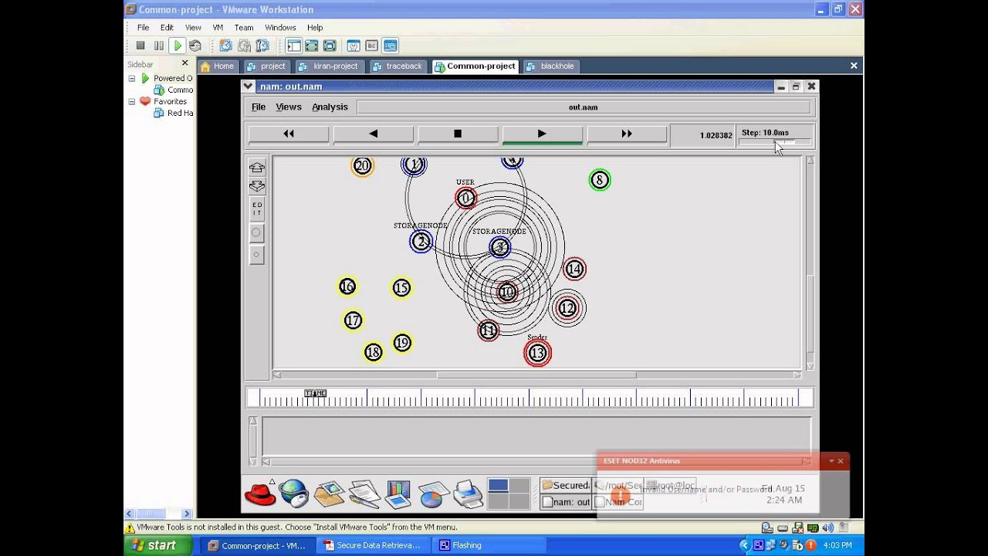Open the snapshot manager icon
This screenshot has width=988, height=556.
click(262, 46)
